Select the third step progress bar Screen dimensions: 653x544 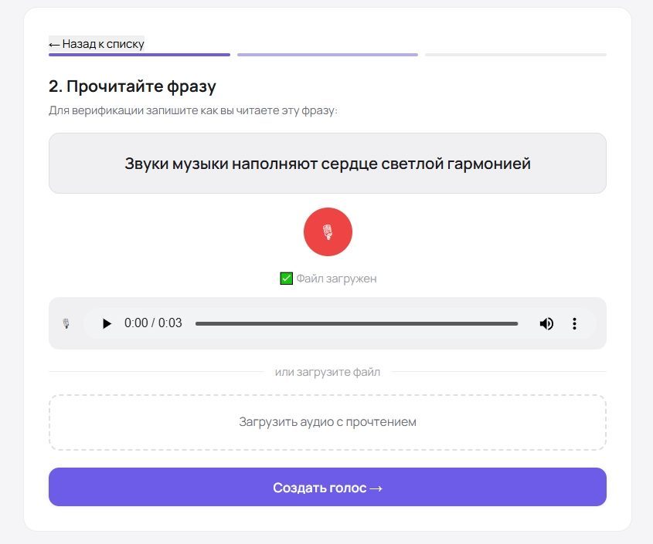(515, 55)
